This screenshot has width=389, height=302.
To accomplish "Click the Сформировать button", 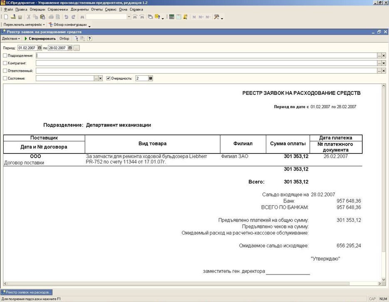I will pos(40,39).
